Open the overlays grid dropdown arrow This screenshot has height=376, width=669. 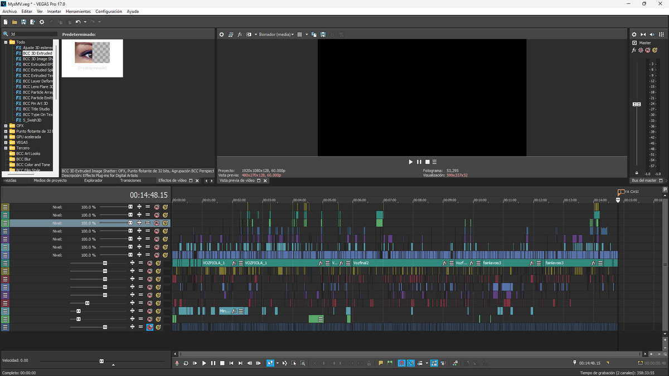(306, 35)
